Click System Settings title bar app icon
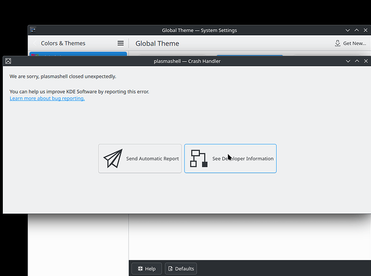Screen dimensions: 371x276 point(33,30)
